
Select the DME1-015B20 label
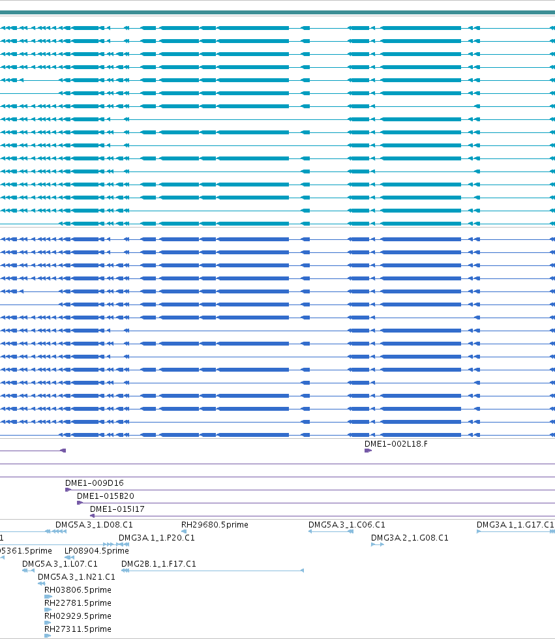[x=105, y=496]
